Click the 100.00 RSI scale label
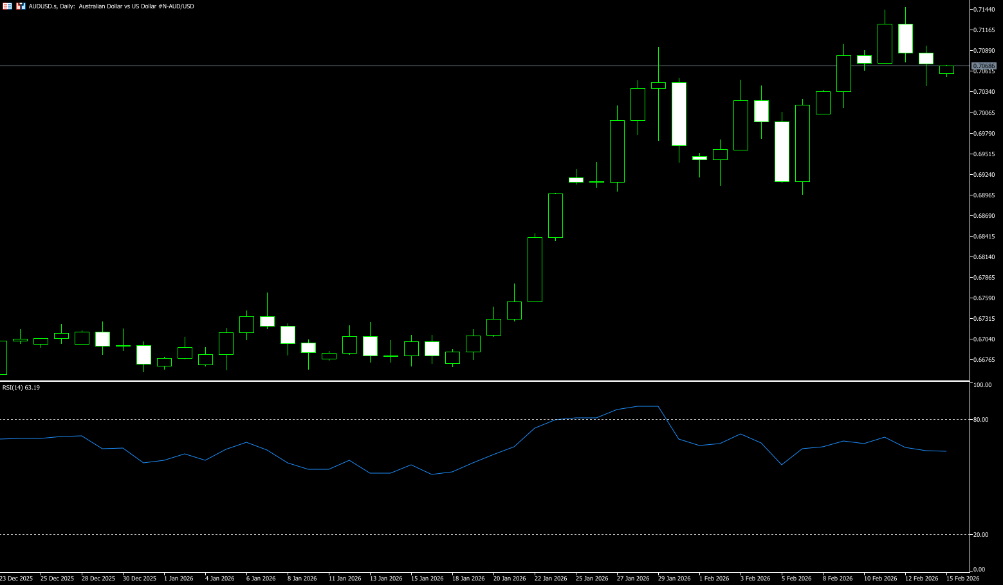 point(982,385)
